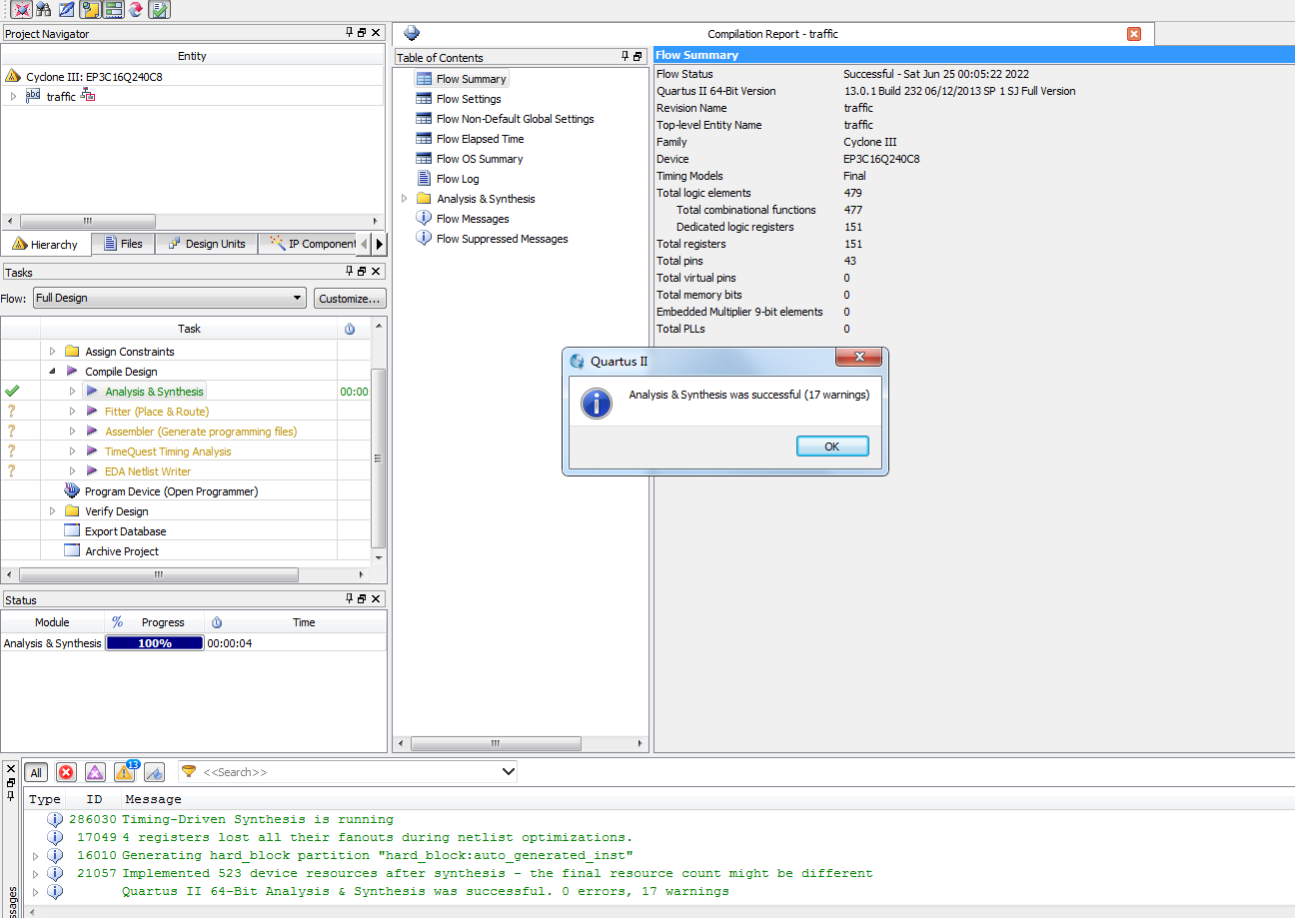This screenshot has height=918, width=1295.
Task: Click the red-blue refresh arrows toolbar icon
Action: coord(136,10)
